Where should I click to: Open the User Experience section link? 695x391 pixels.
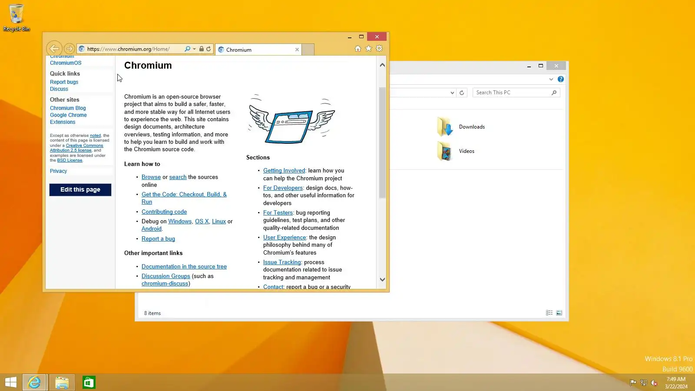tap(285, 238)
